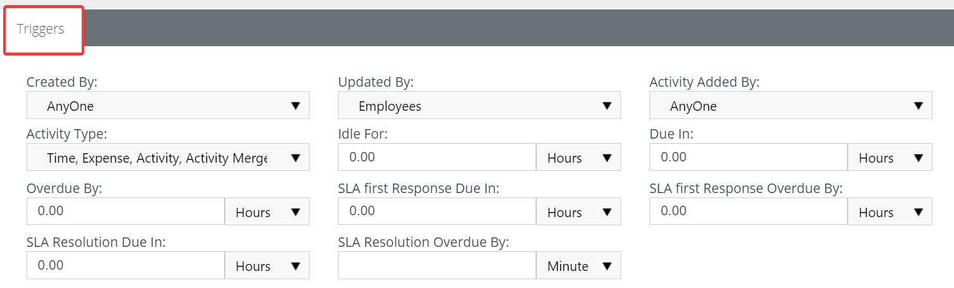
Task: Open SLA first Response Overdue By unit dropdown
Action: click(x=890, y=211)
